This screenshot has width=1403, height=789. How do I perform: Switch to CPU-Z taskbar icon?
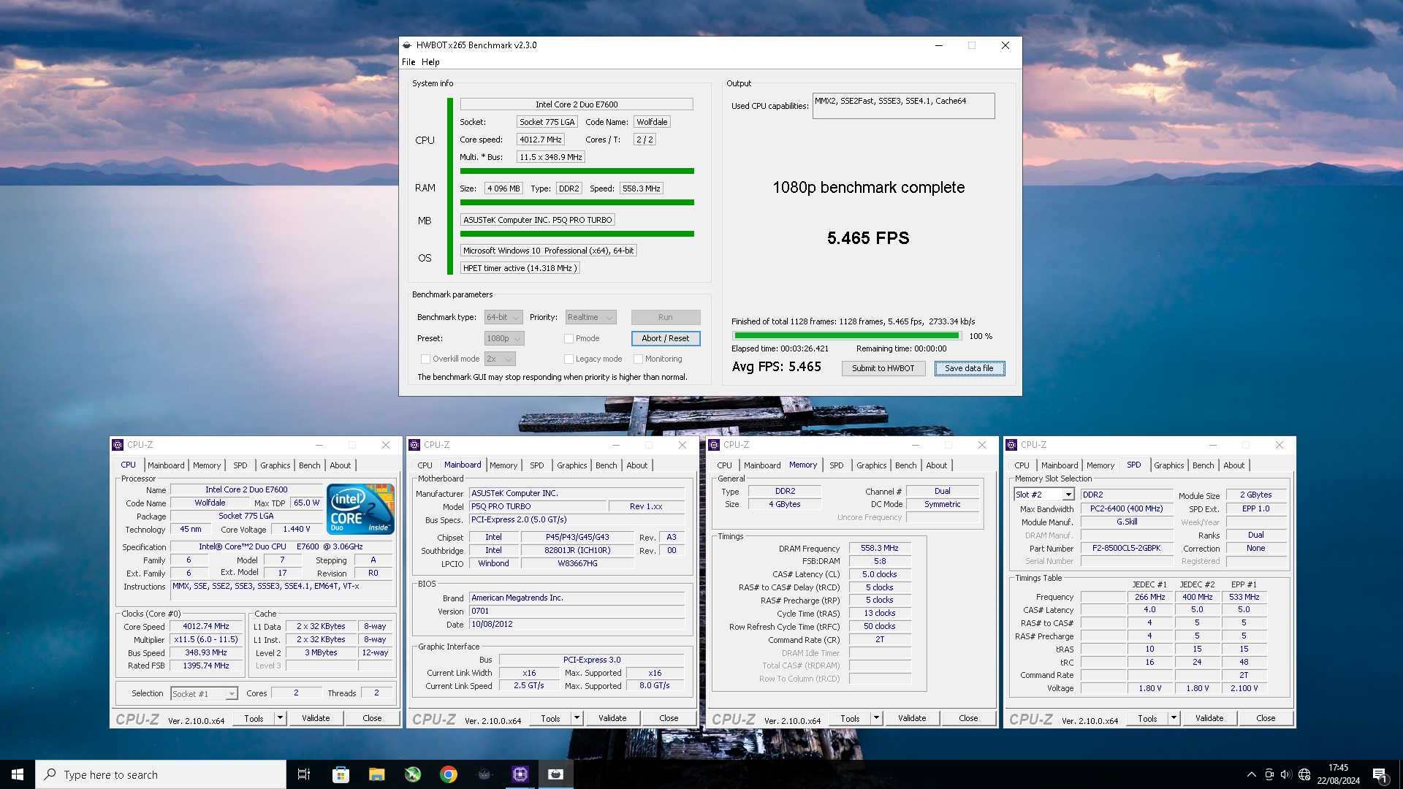pos(520,774)
